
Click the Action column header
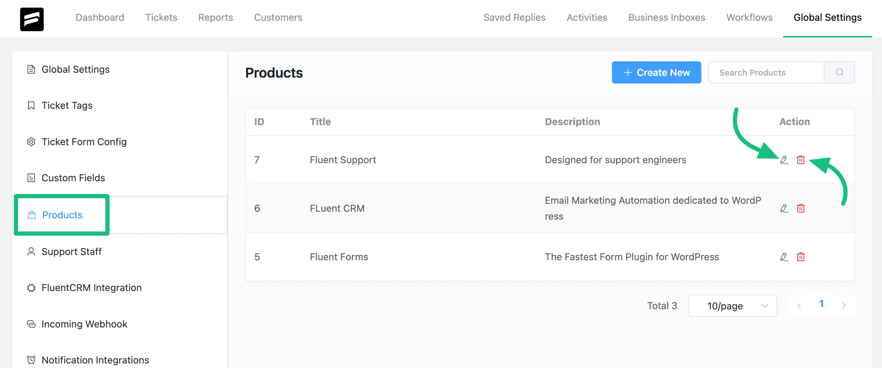coord(795,122)
